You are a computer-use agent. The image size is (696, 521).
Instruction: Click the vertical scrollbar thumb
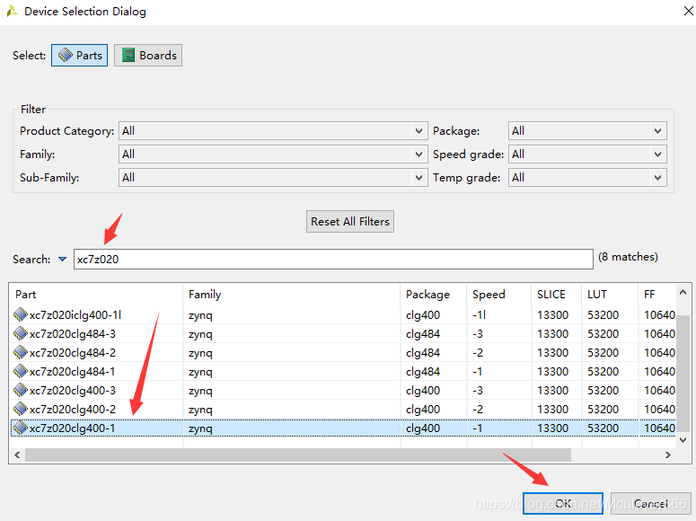tap(683, 373)
